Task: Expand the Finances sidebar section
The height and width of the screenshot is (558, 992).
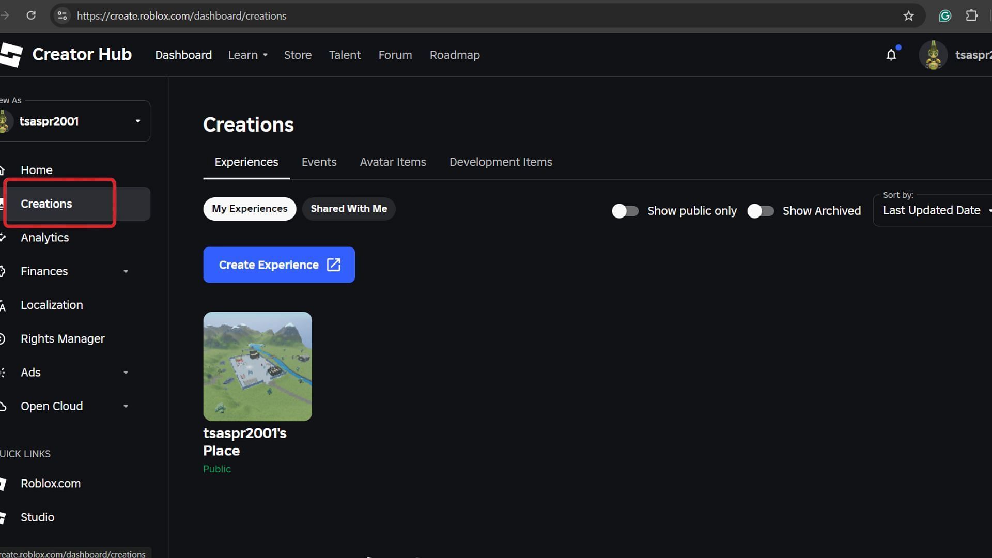Action: pyautogui.click(x=126, y=271)
